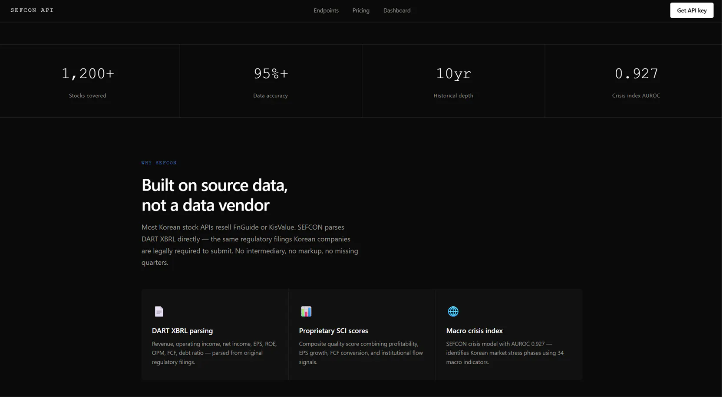Click the Built on source data heading
This screenshot has height=398, width=723.
pos(215,196)
